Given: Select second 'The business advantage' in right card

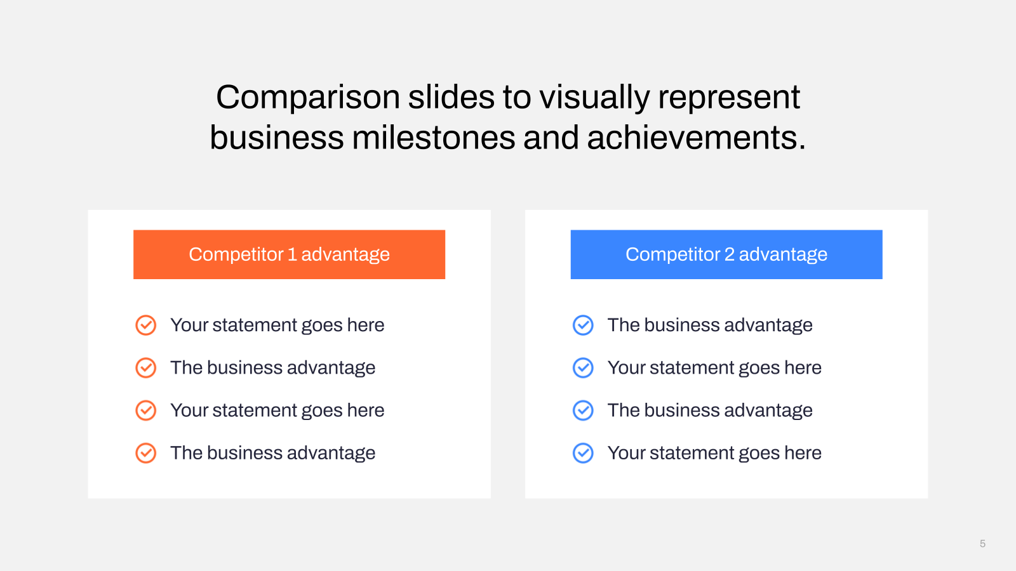Looking at the screenshot, I should pos(710,410).
